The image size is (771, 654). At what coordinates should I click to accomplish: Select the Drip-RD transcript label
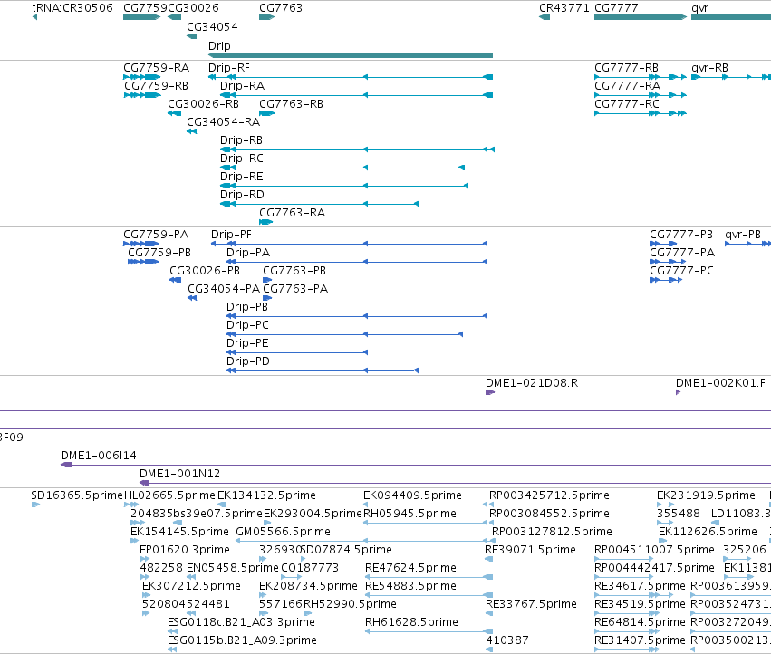pos(242,195)
